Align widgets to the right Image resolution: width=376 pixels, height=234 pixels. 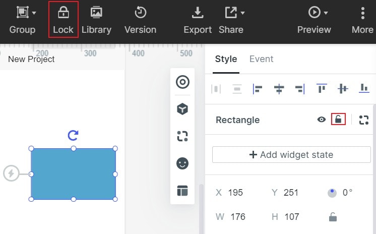300,89
